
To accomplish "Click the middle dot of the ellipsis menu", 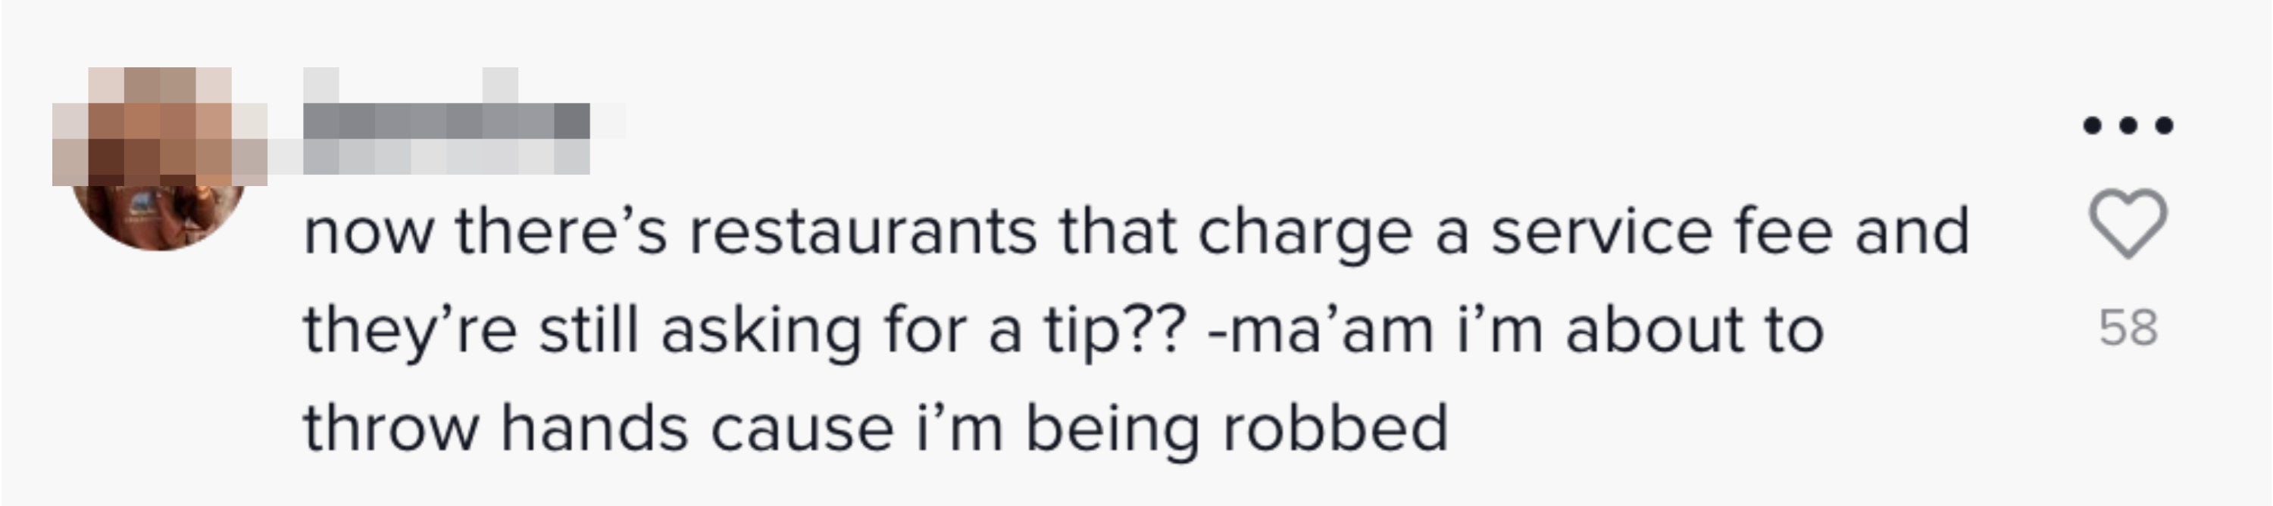I will pyautogui.click(x=2128, y=126).
